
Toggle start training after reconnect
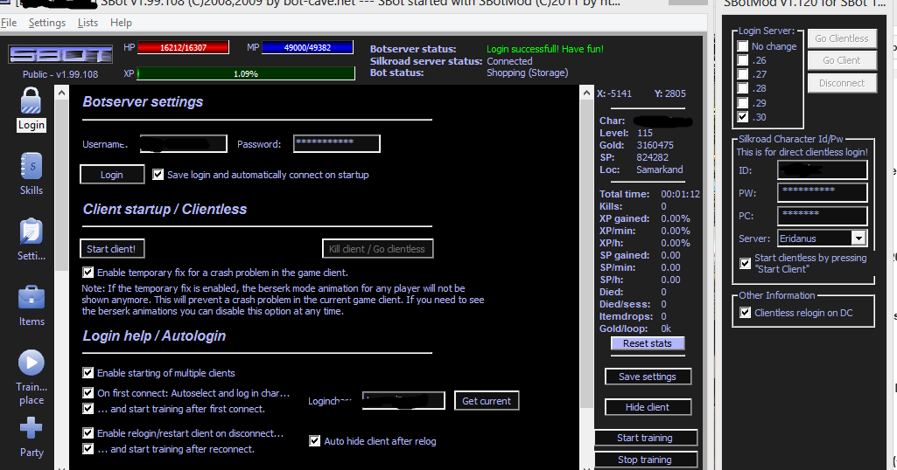click(x=88, y=449)
